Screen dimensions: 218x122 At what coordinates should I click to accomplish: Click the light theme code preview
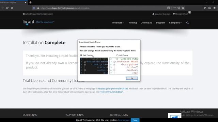pyautogui.click(x=124, y=66)
